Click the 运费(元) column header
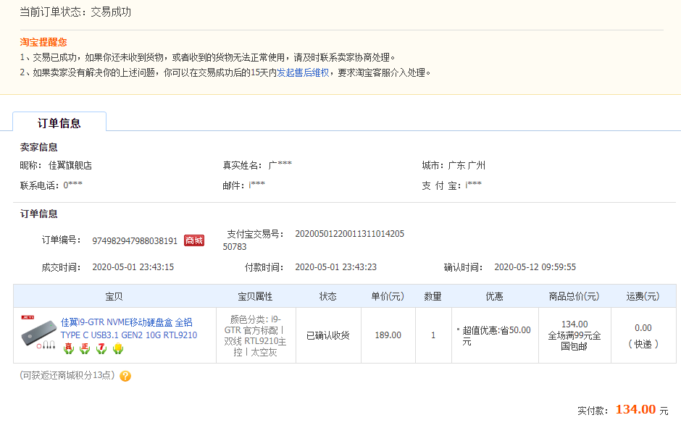This screenshot has width=681, height=428. [x=643, y=296]
